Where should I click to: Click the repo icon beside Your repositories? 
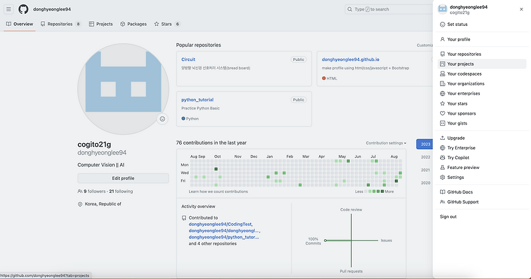click(x=442, y=54)
